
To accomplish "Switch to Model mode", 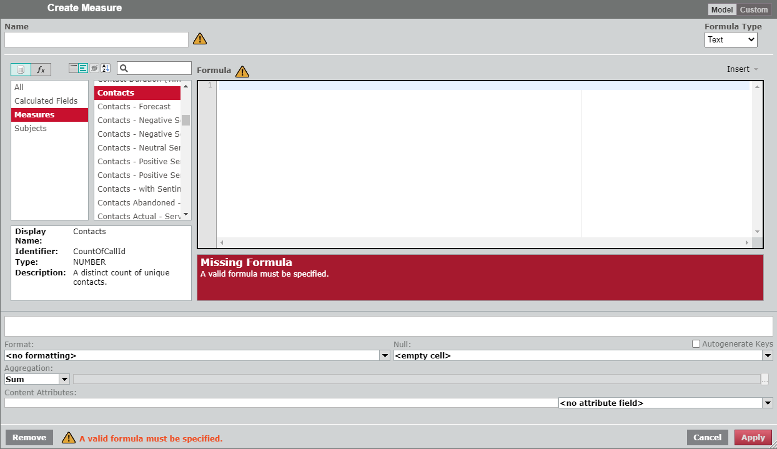I will [x=722, y=9].
